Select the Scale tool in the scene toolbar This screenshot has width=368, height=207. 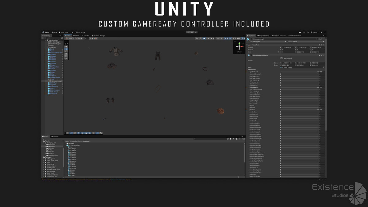(x=66, y=54)
